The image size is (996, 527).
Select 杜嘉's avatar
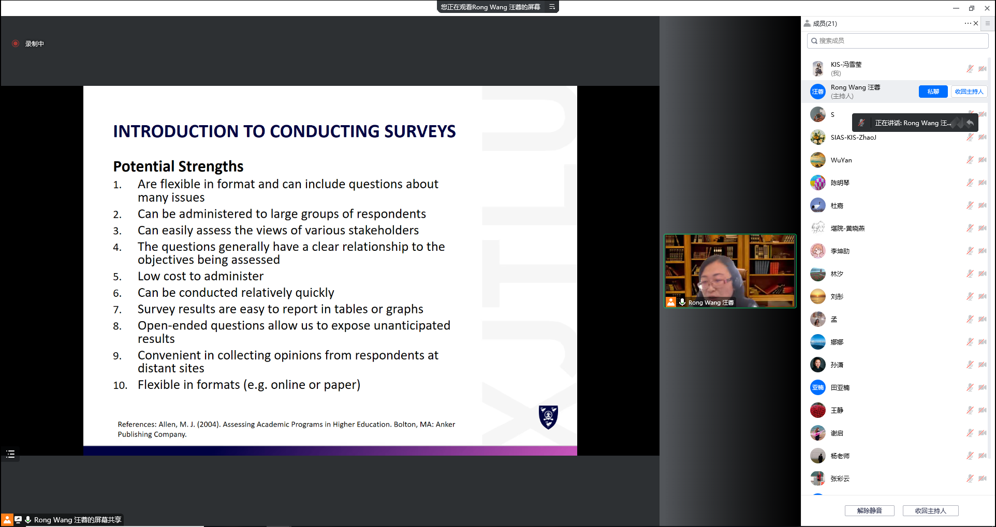pos(818,205)
